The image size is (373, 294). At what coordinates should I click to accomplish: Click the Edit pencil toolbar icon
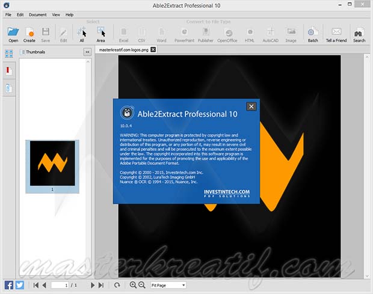(64, 34)
